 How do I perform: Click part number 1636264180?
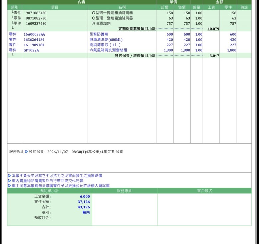click(34, 40)
